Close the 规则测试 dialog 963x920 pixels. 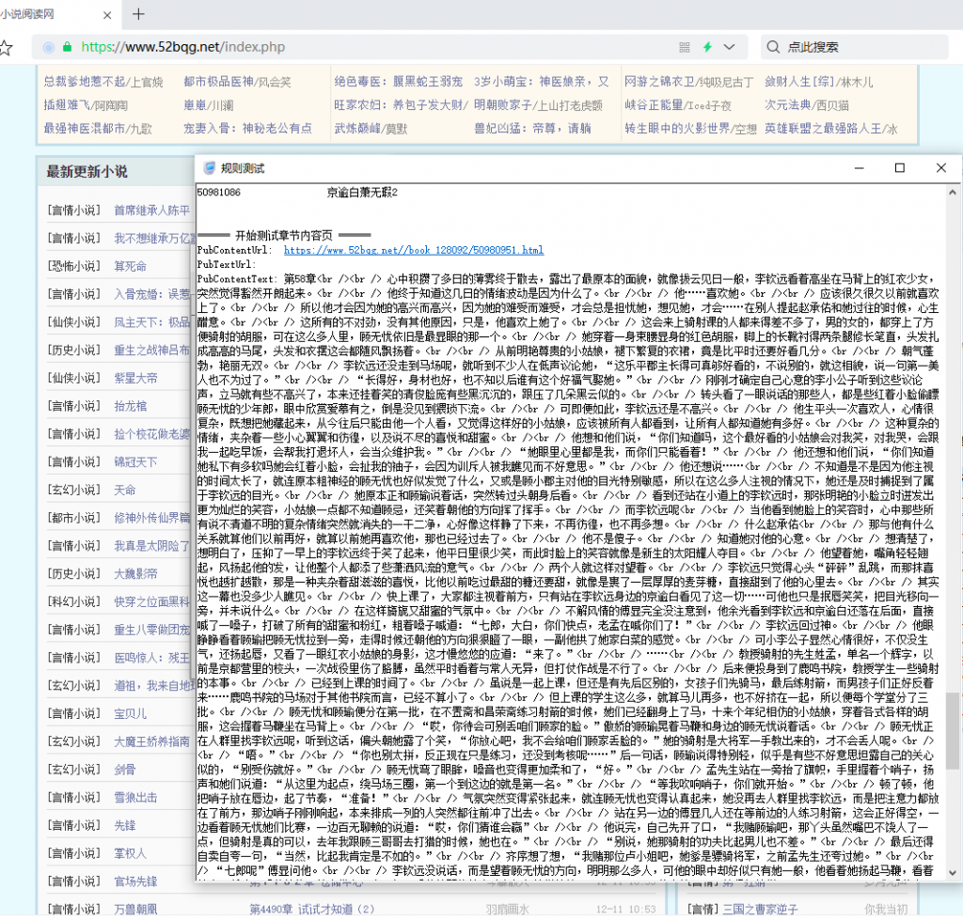940,168
